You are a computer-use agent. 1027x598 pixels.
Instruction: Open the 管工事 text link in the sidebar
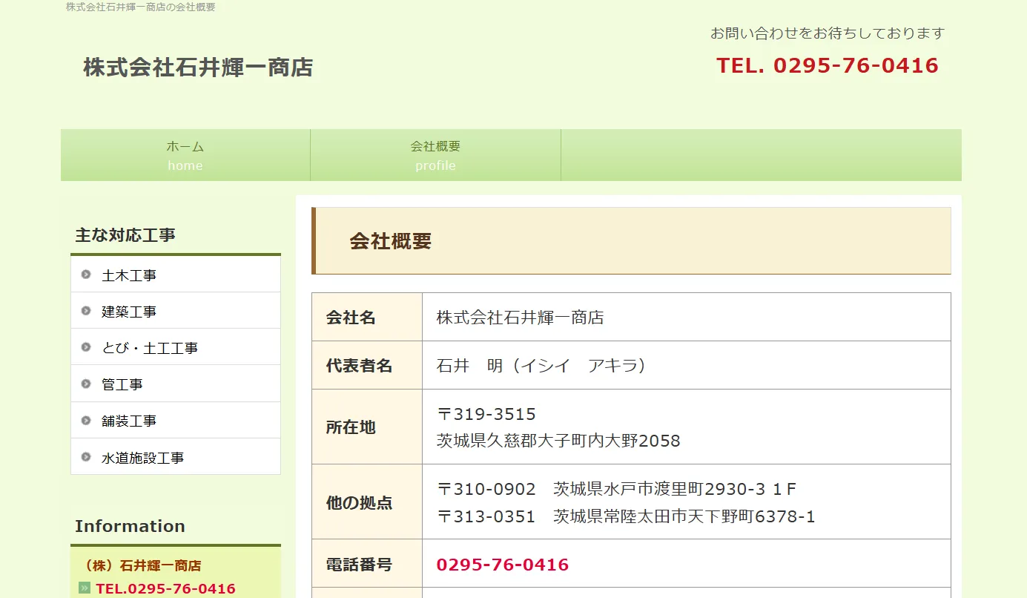pos(122,384)
